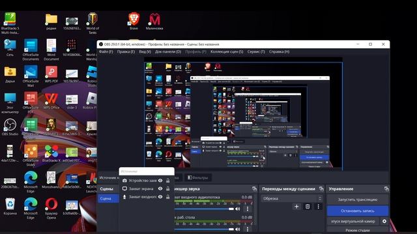Start the virtual camera button
Viewport: 417px width, 234px height.
[x=353, y=221]
